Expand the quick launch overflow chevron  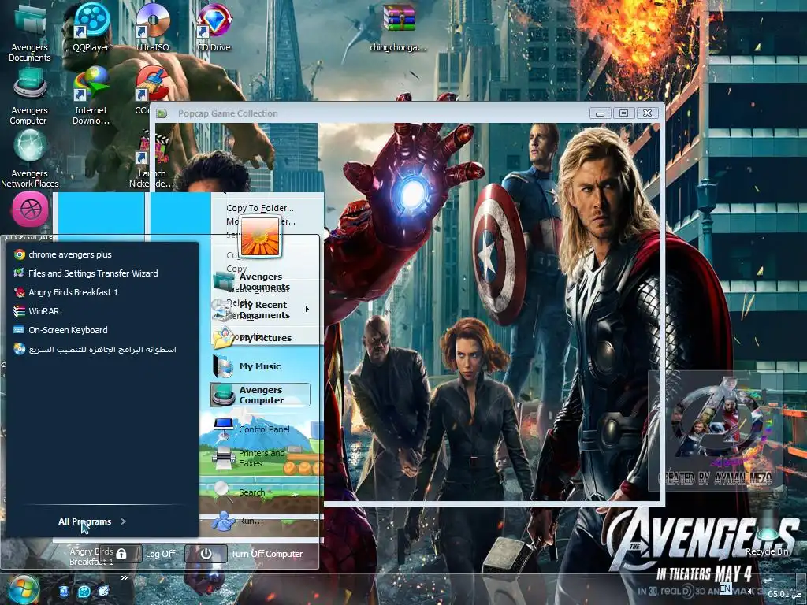tap(124, 577)
